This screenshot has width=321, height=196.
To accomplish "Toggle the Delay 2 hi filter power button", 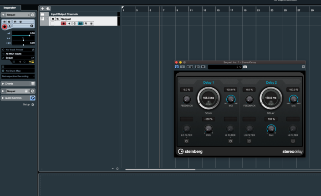I will tap(293, 141).
